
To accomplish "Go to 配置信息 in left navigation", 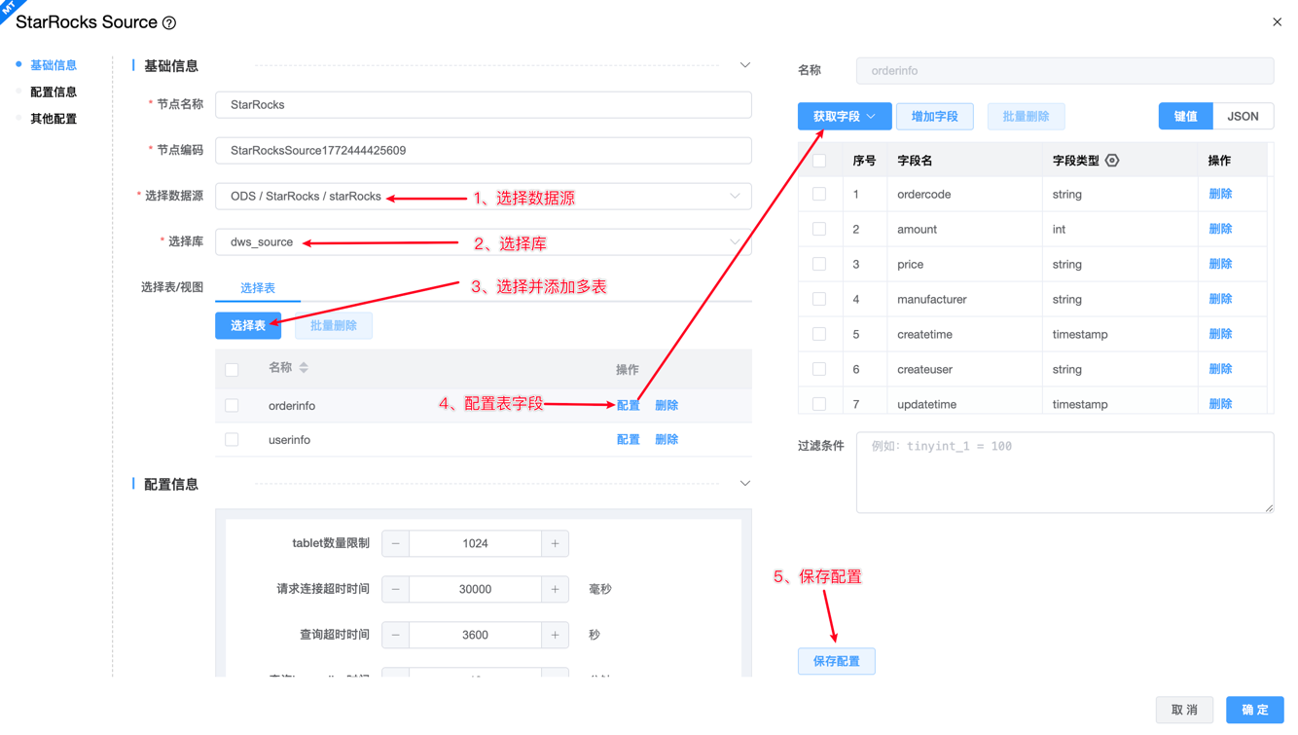I will (x=54, y=92).
